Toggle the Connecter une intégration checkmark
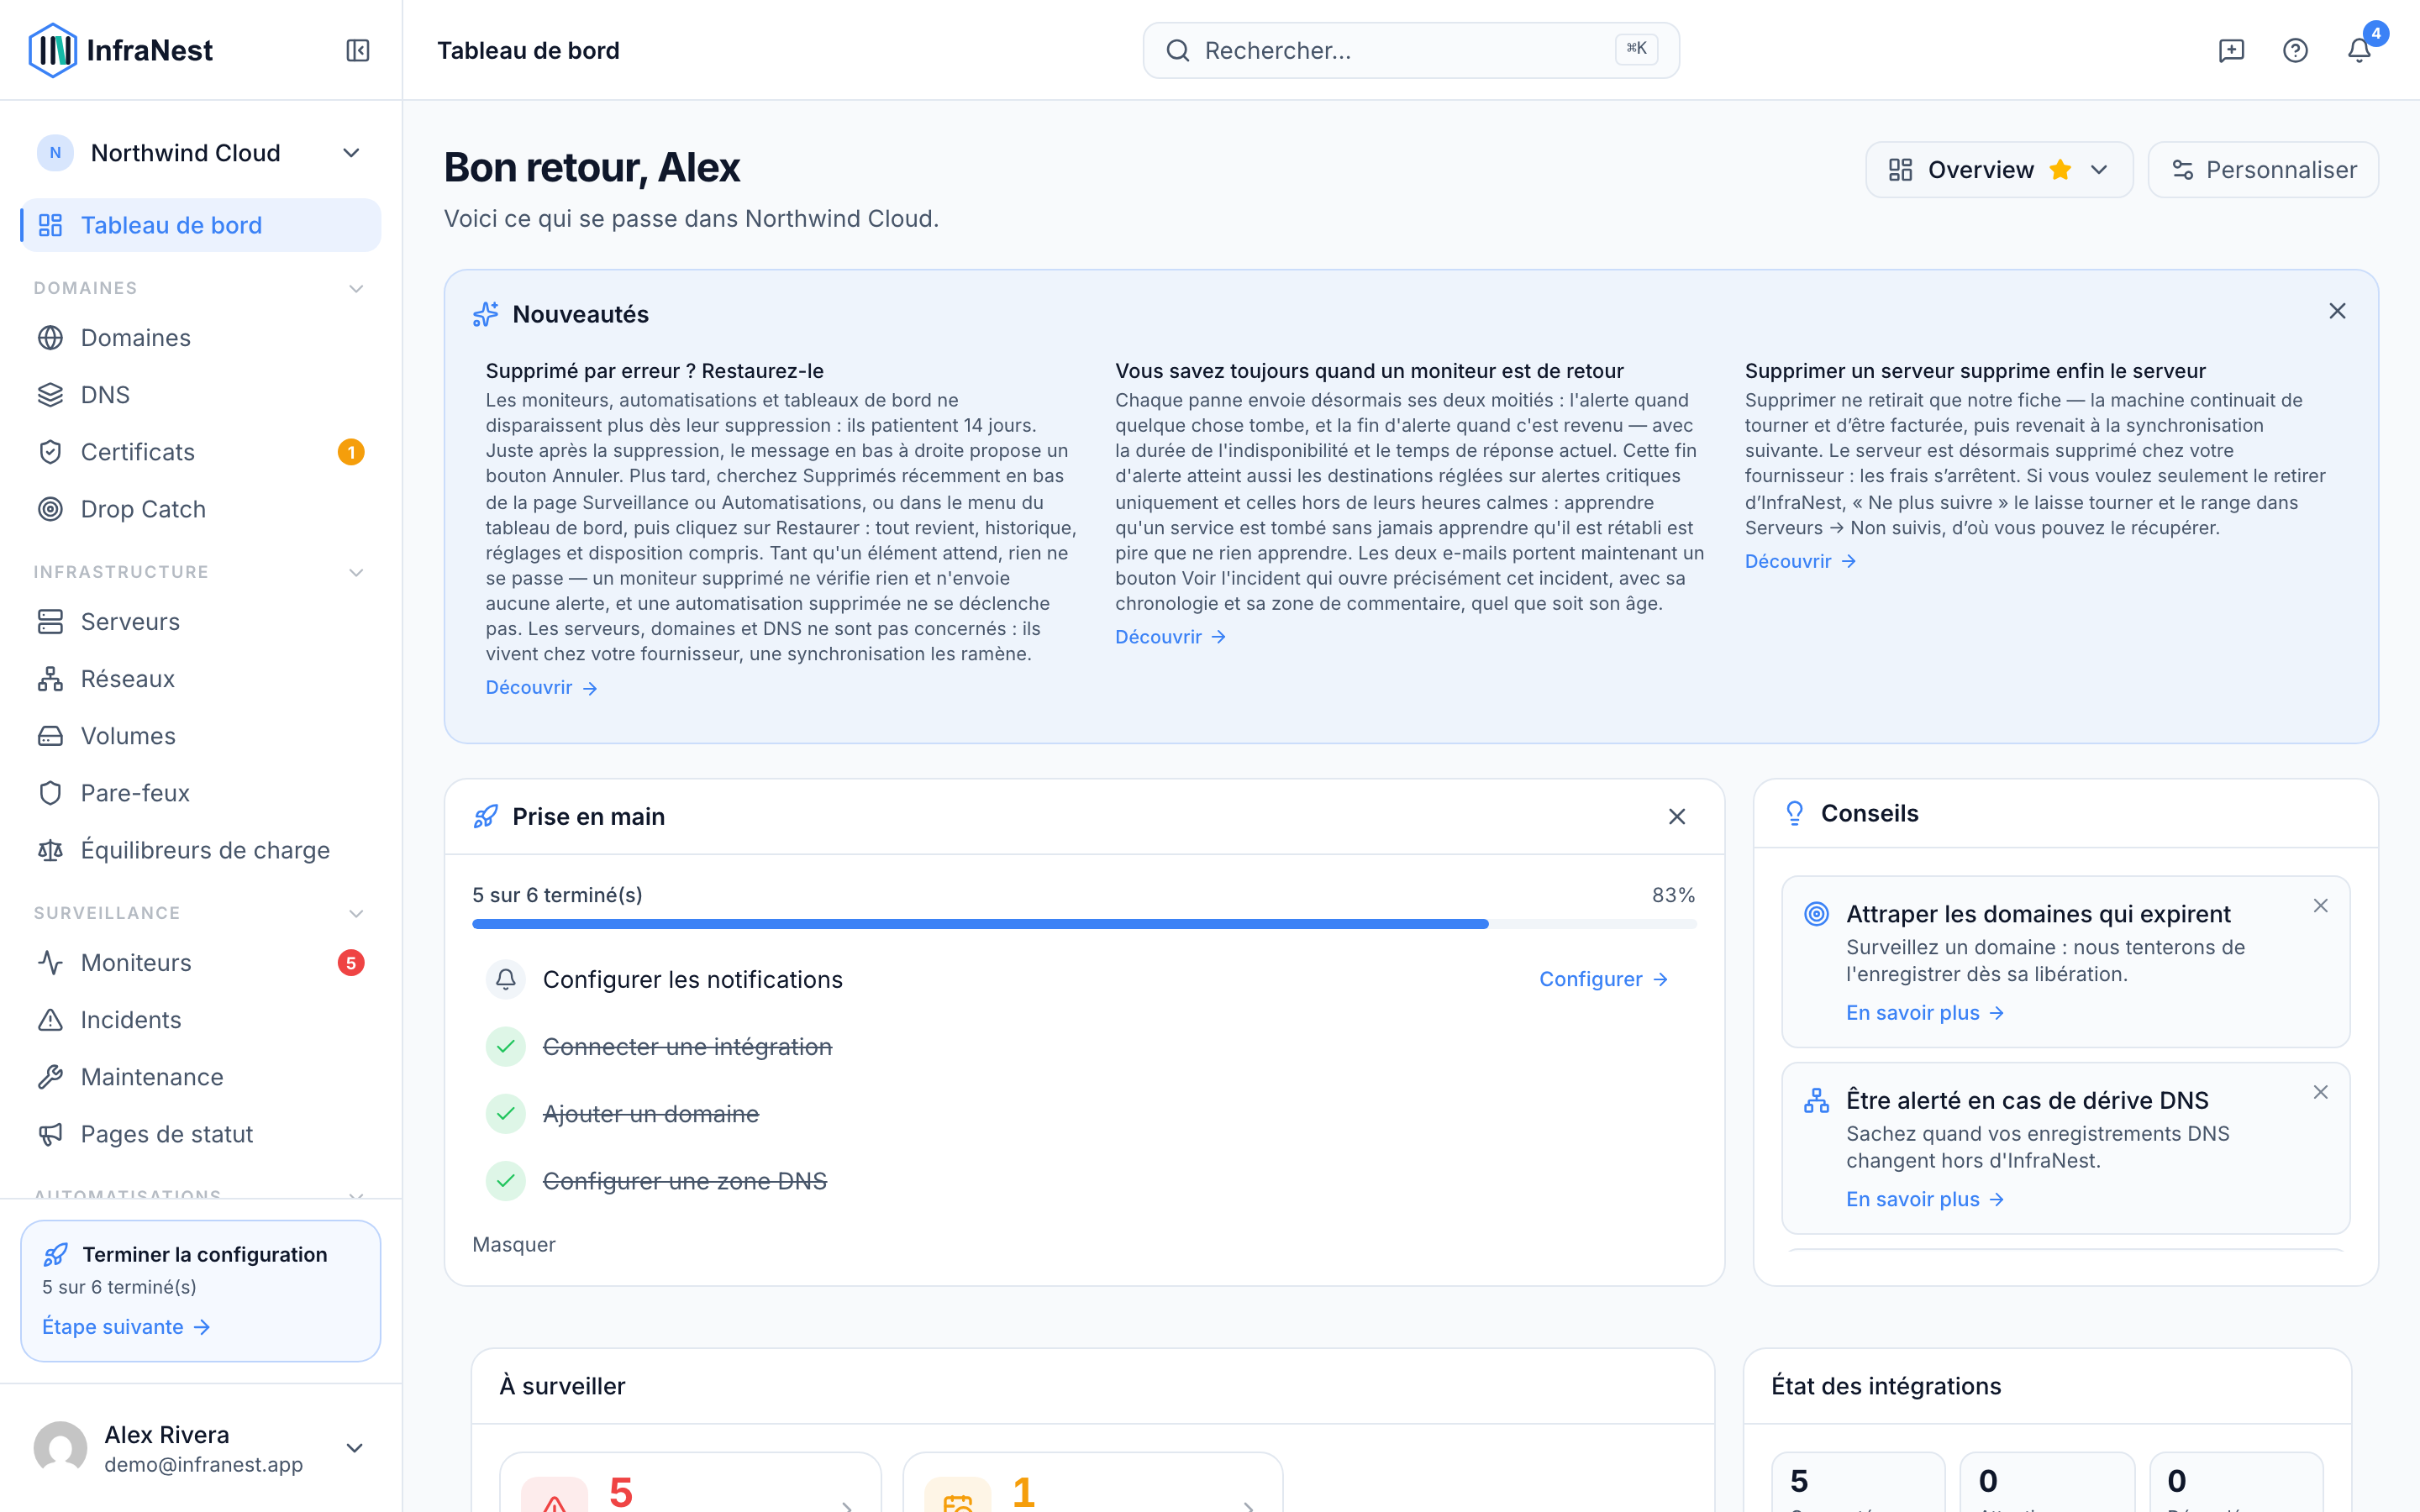The image size is (2420, 1512). point(506,1046)
